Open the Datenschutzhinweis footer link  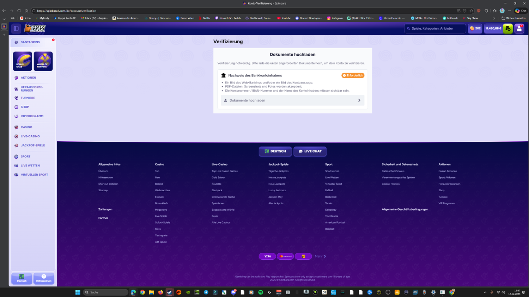point(393,171)
